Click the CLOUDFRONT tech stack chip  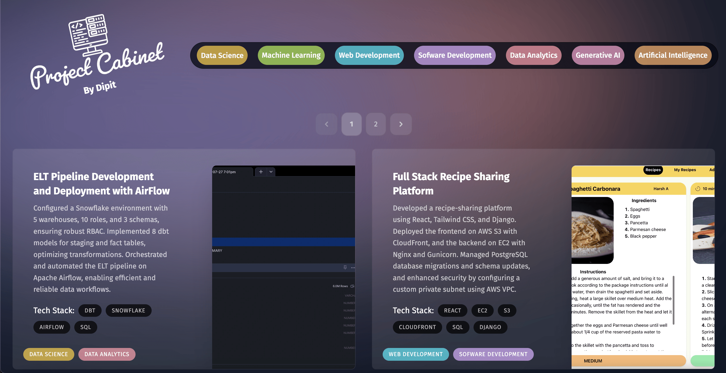(x=417, y=327)
